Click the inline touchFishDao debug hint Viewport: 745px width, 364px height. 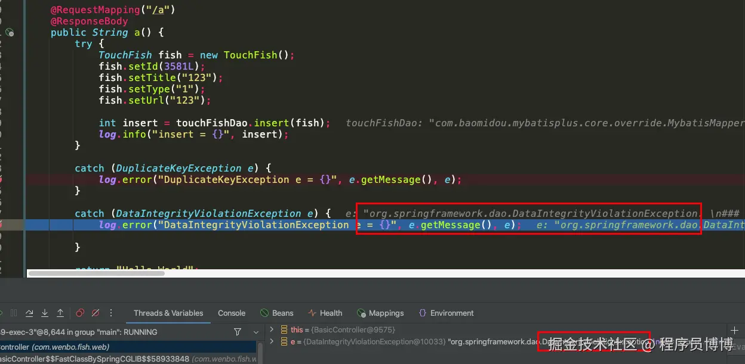[545, 123]
